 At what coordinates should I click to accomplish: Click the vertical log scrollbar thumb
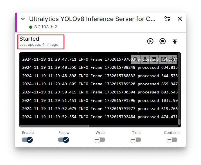point(179,122)
